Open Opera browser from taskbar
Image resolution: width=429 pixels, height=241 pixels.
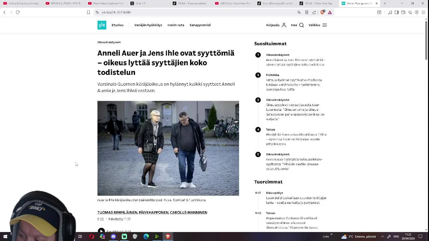pos(91,237)
